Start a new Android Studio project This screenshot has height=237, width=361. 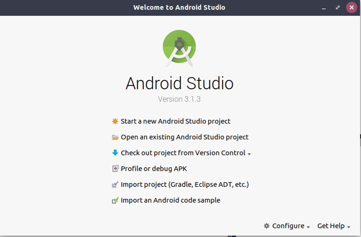(x=175, y=121)
